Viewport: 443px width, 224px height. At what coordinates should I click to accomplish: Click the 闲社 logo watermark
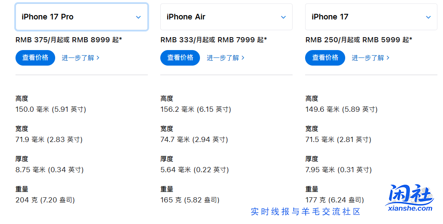click(409, 196)
